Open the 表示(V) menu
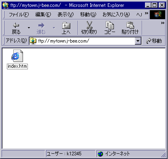This screenshot has width=168, height=159. [x=66, y=15]
